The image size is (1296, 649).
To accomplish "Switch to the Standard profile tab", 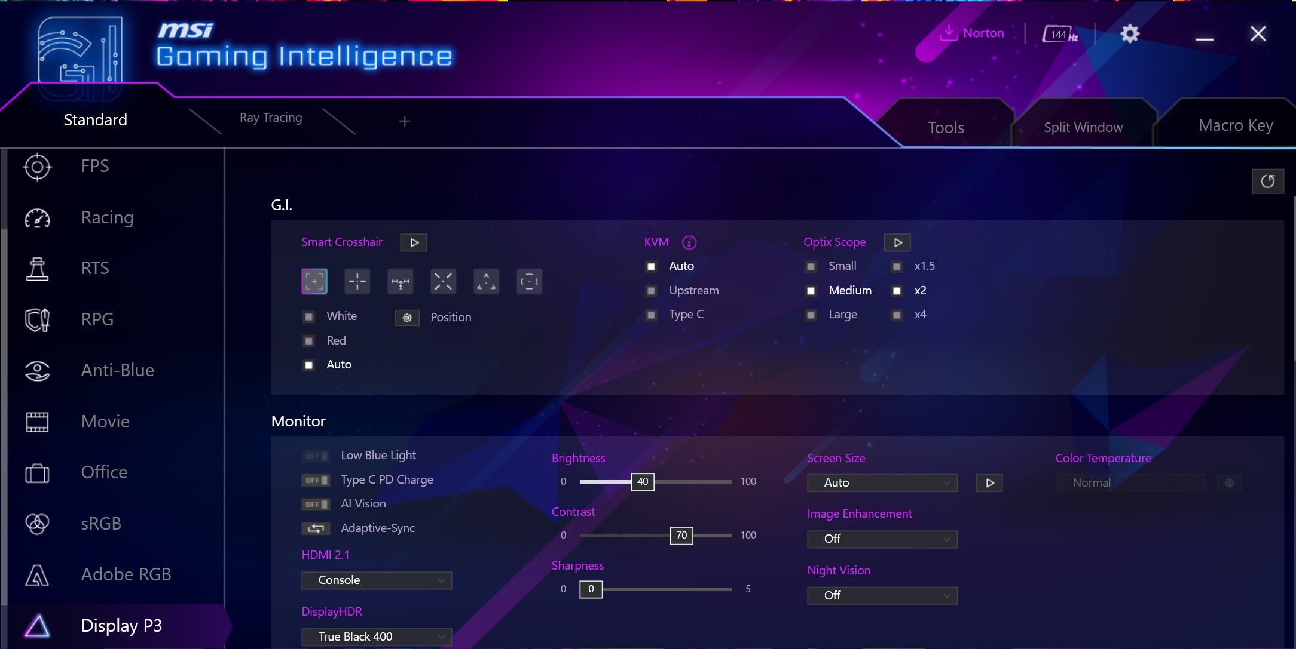I will tap(96, 120).
